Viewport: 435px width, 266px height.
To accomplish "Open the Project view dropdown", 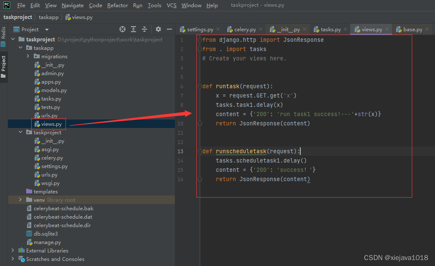I will click(46, 30).
